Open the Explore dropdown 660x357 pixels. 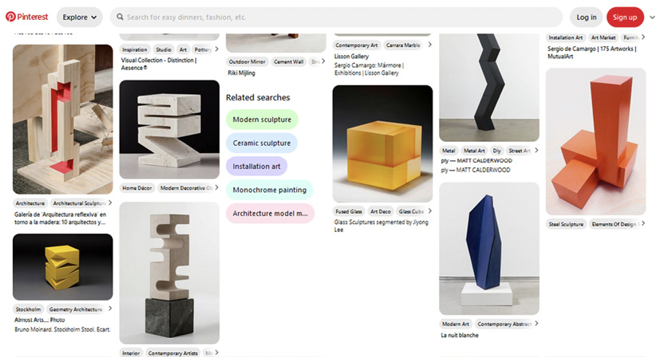point(80,18)
